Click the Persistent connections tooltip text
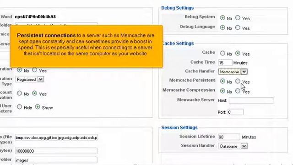The image size is (293, 165). 86,44
